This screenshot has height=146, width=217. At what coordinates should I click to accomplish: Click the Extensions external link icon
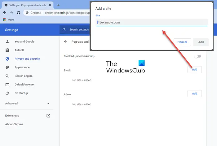pyautogui.click(x=48, y=116)
